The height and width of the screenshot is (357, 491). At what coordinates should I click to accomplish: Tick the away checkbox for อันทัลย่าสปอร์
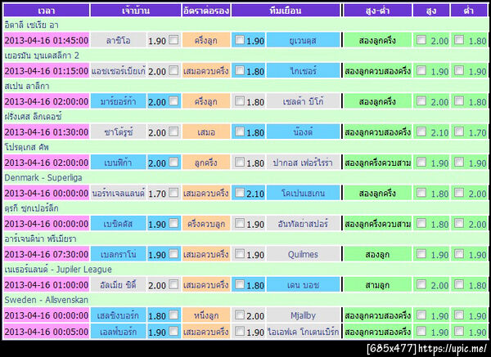pos(240,223)
